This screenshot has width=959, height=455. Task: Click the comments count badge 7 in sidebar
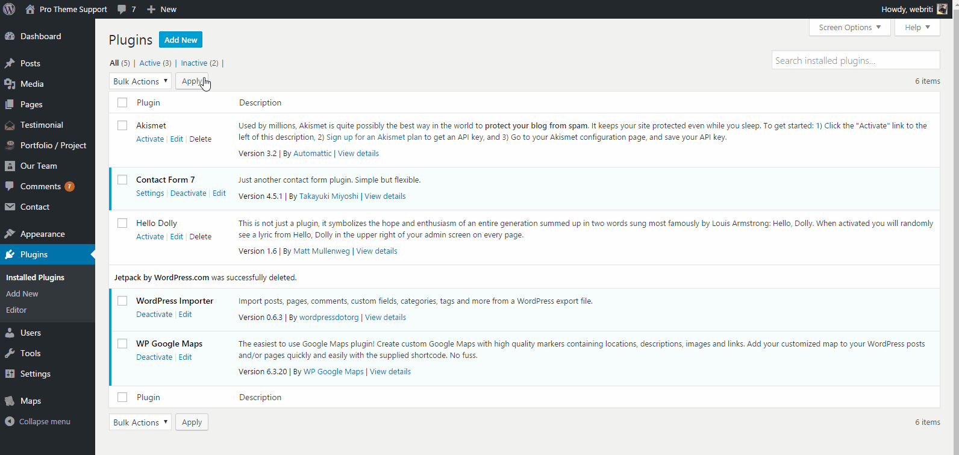pyautogui.click(x=69, y=186)
